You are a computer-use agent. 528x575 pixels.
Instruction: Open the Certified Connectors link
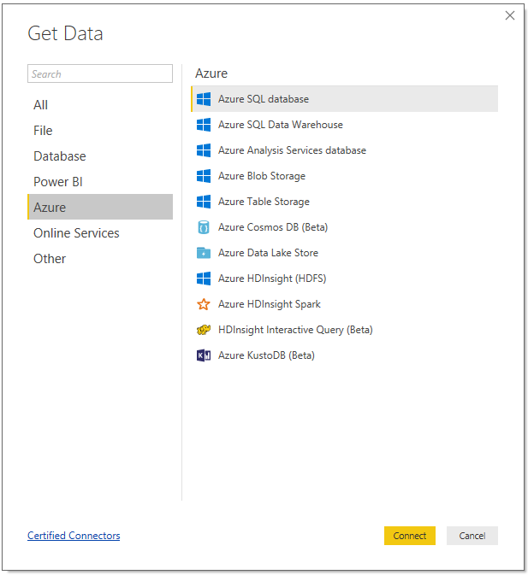point(74,536)
